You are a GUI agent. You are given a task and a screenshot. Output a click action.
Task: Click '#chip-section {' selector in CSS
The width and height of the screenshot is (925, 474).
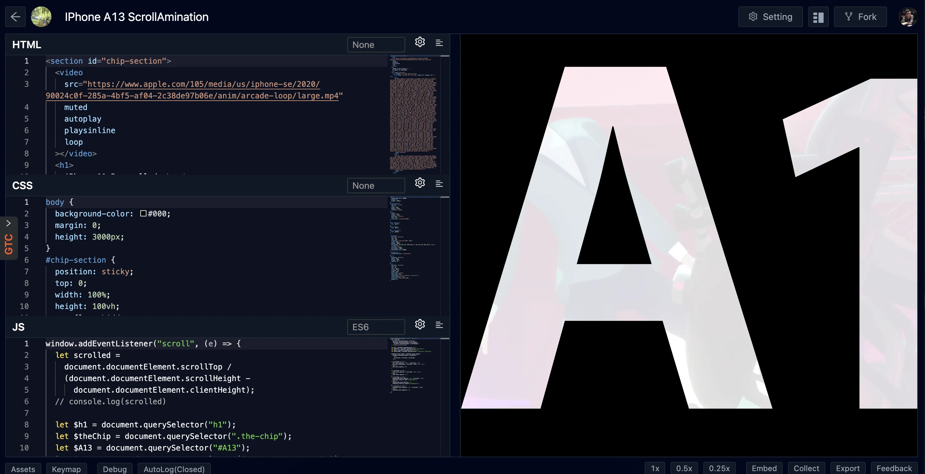click(80, 260)
